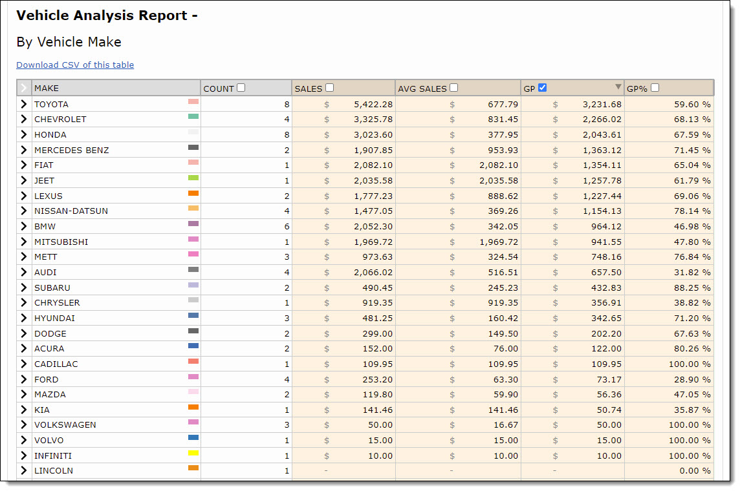The image size is (740, 491).
Task: Click the INFINITI yellow color swatch
Action: pos(193,453)
